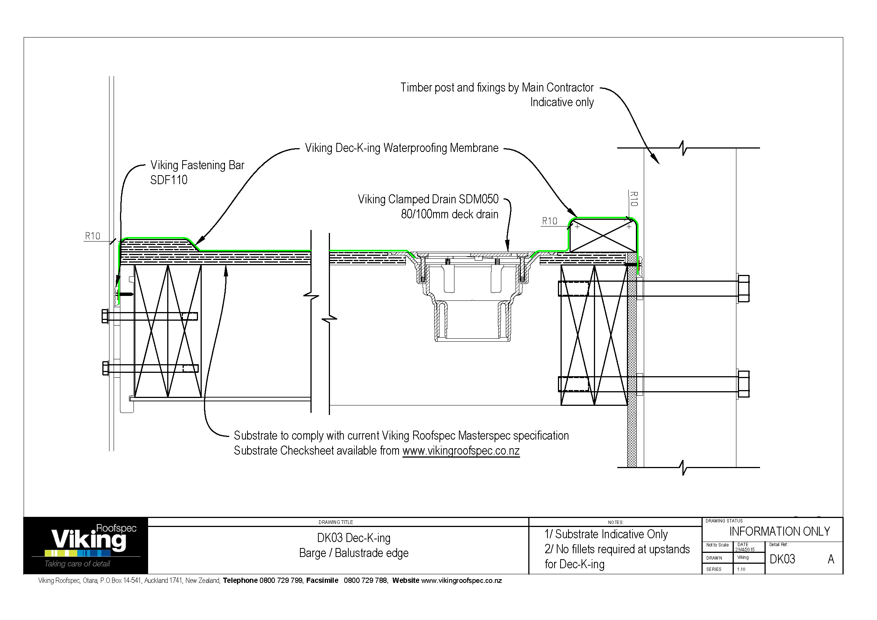Screen dimensions: 877x620
Task: Open the www.vikingroofspec.co.nz substrate checksheet link
Action: (461, 451)
